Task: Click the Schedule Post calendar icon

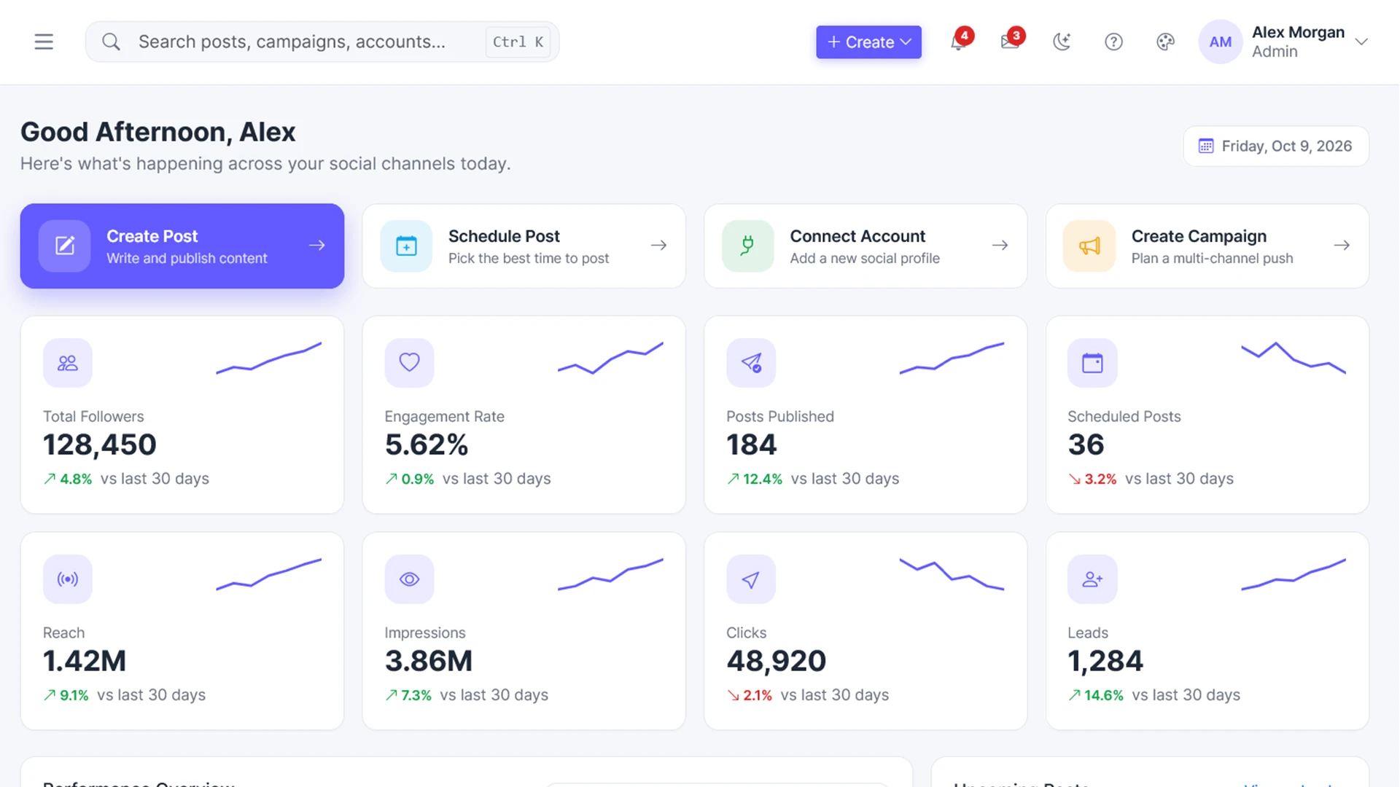Action: coord(406,246)
